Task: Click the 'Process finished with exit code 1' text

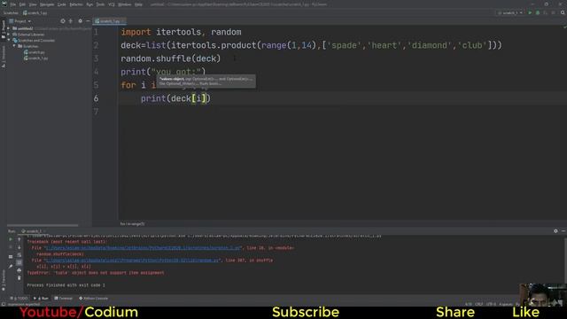Action: coord(66,285)
